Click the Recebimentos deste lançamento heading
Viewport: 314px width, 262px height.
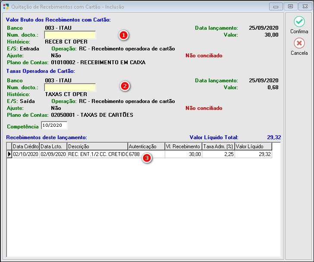(x=47, y=137)
